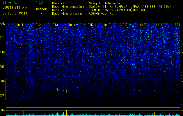Click receiver value ICOM IC-575 53.7492 MHz

point(117,10)
